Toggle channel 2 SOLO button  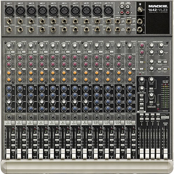click(24, 135)
